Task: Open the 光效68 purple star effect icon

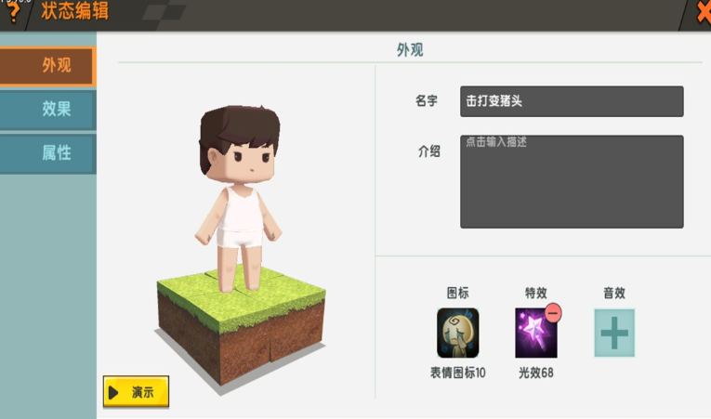Action: 536,333
